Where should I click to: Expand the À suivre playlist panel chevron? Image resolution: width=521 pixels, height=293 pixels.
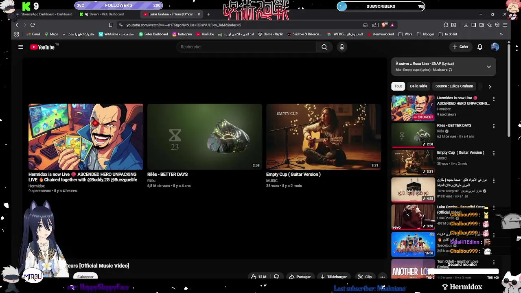click(x=489, y=67)
